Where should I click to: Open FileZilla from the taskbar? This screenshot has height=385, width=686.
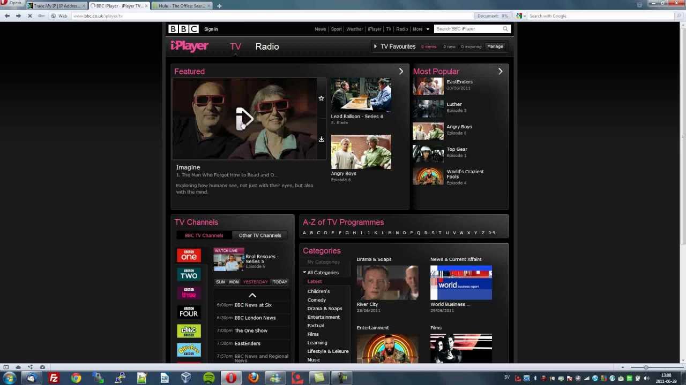[x=54, y=378]
